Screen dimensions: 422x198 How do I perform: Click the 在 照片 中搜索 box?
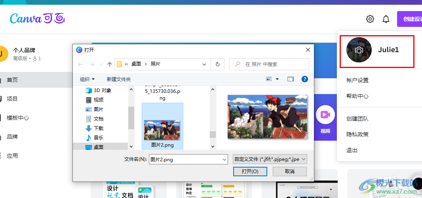coord(269,64)
